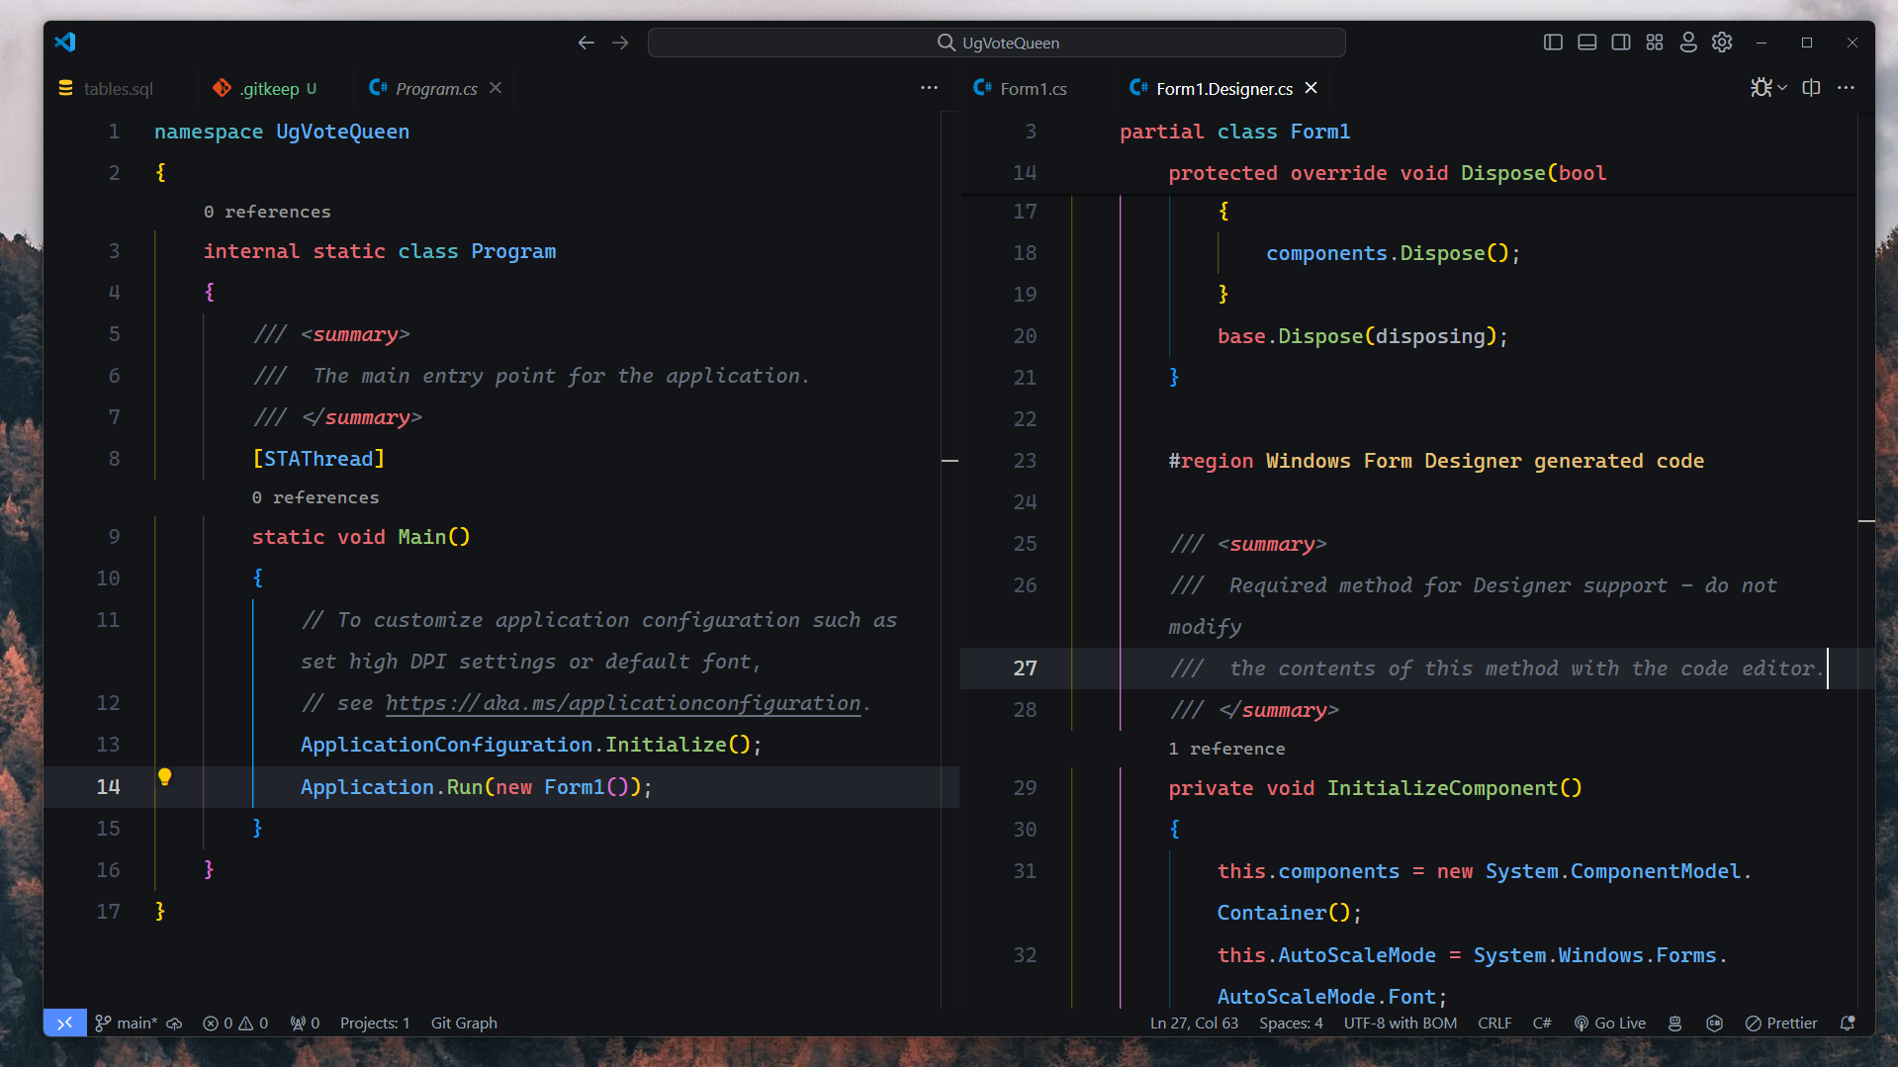The image size is (1898, 1067).
Task: Click the Debug bug icon
Action: click(x=1761, y=88)
